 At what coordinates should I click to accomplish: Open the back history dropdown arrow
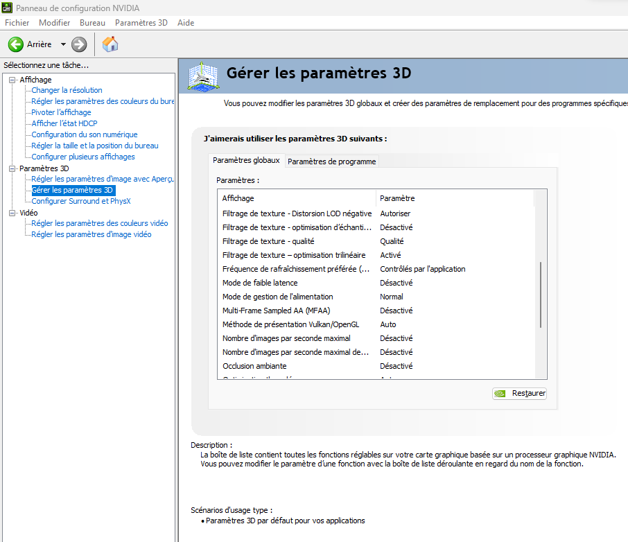[x=63, y=44]
